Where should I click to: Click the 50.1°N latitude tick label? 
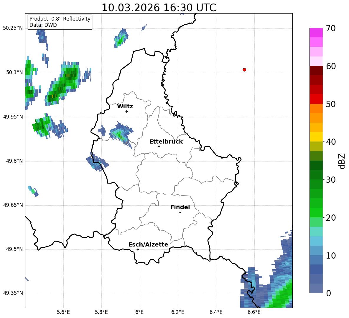point(13,73)
